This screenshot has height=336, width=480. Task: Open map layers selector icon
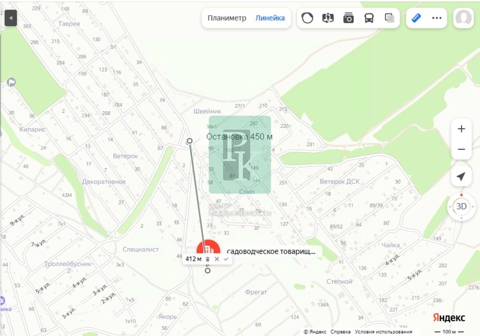coord(390,18)
